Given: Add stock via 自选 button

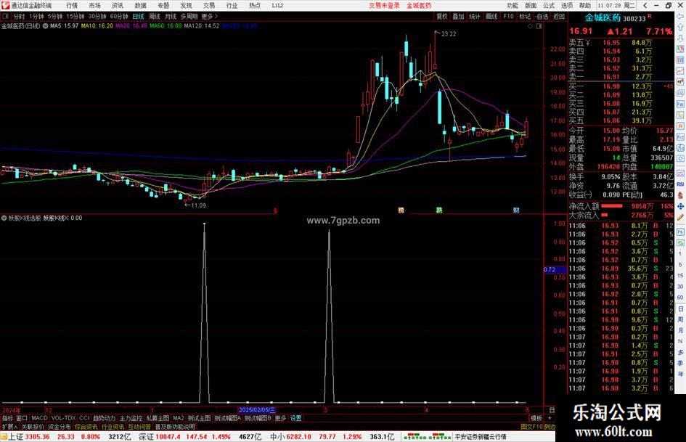Looking at the screenshot, I should tap(542, 17).
